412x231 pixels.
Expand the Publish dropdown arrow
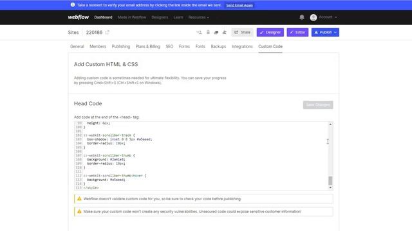click(x=335, y=32)
